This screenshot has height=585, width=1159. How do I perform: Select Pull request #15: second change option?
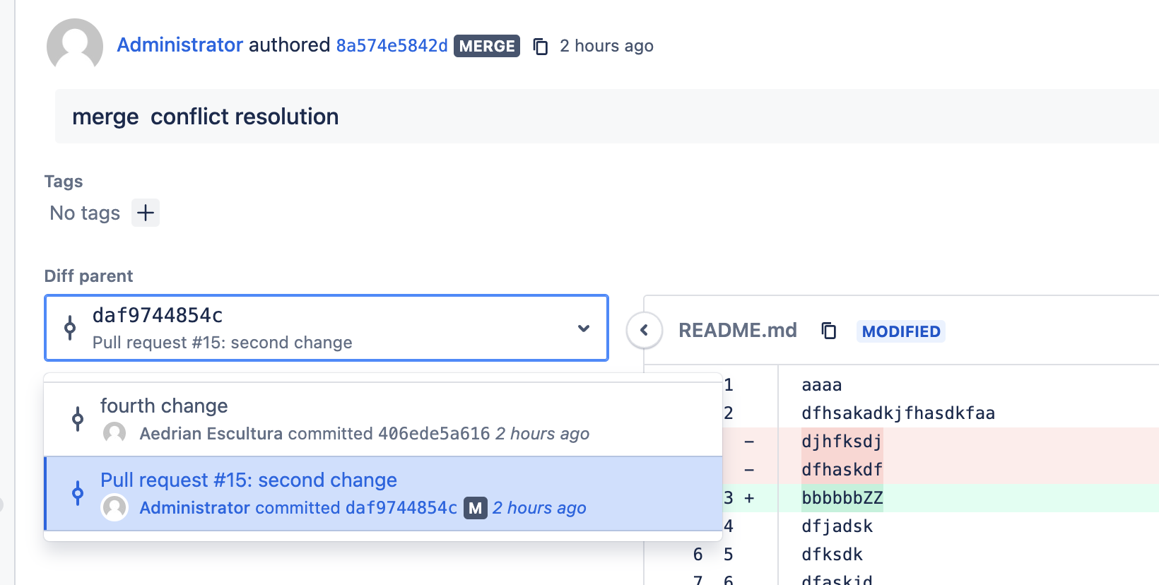(383, 493)
